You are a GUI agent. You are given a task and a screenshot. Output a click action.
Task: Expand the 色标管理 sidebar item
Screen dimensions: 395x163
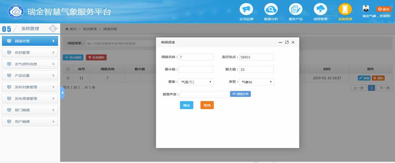click(x=30, y=52)
